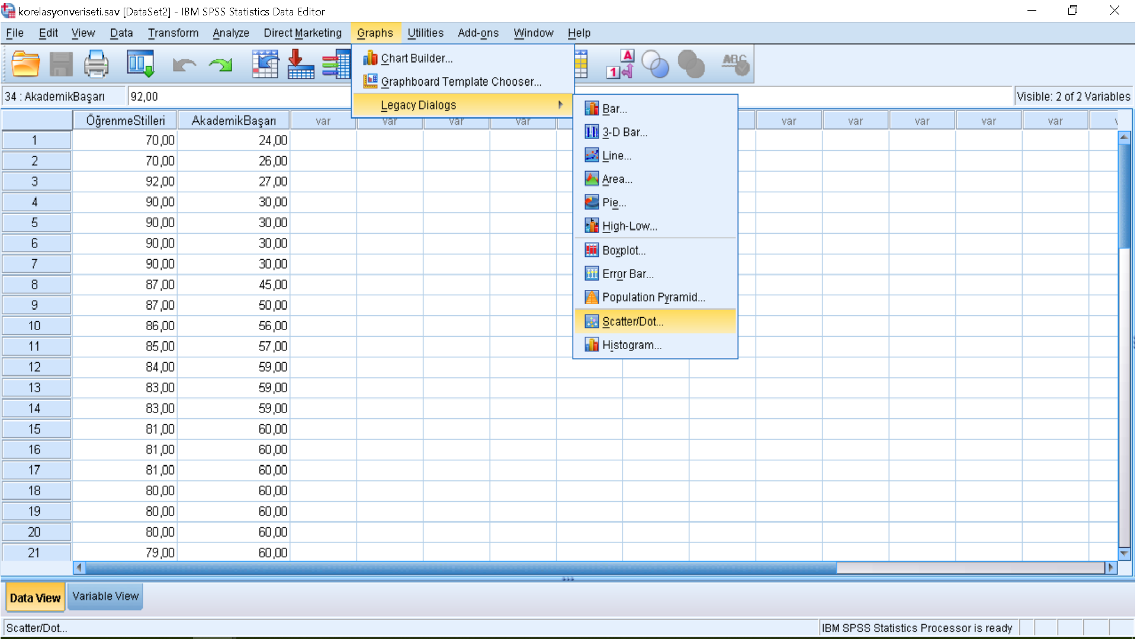The width and height of the screenshot is (1137, 639).
Task: Click cell 92,00 in row 3
Action: click(x=125, y=182)
